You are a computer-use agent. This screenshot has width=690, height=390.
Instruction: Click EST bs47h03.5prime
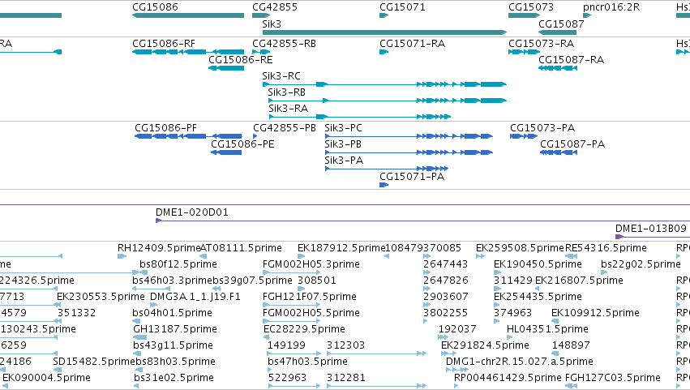[307, 362]
